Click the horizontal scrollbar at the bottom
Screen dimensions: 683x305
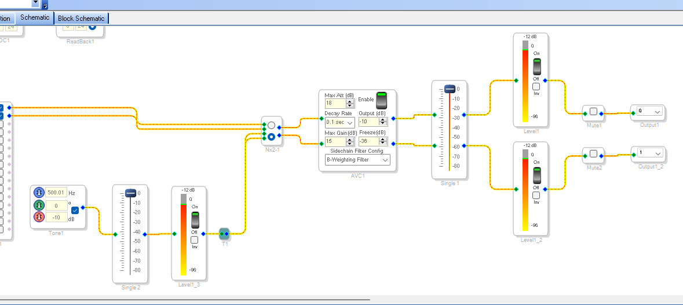pos(185,299)
